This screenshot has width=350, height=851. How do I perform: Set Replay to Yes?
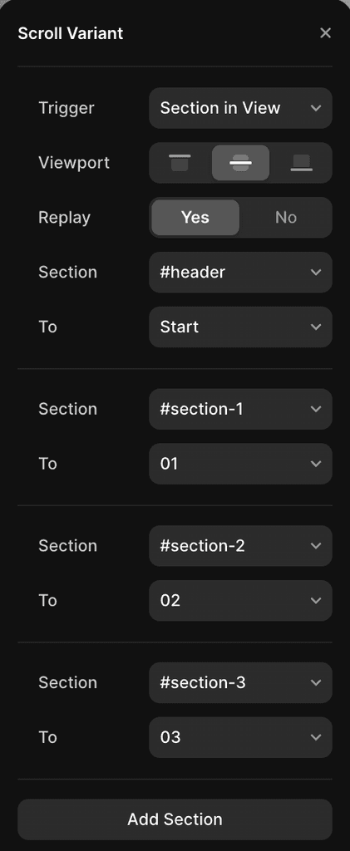pos(195,218)
